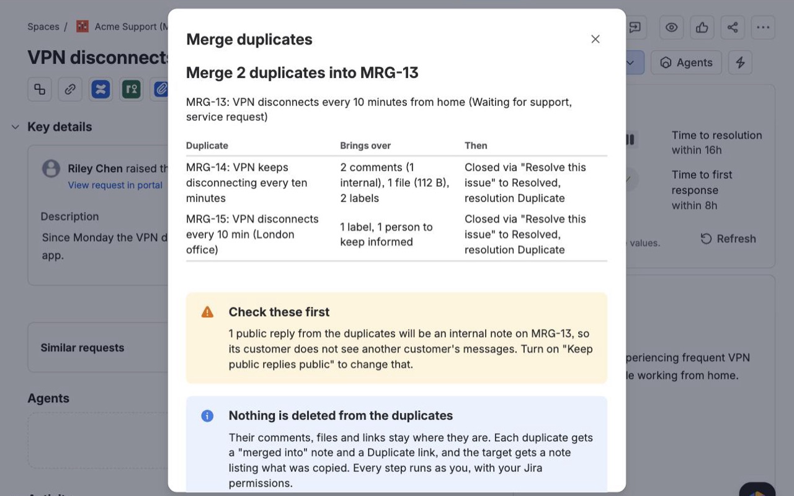Image resolution: width=794 pixels, height=496 pixels.
Task: Open the three-dot more actions menu
Action: tap(763, 27)
